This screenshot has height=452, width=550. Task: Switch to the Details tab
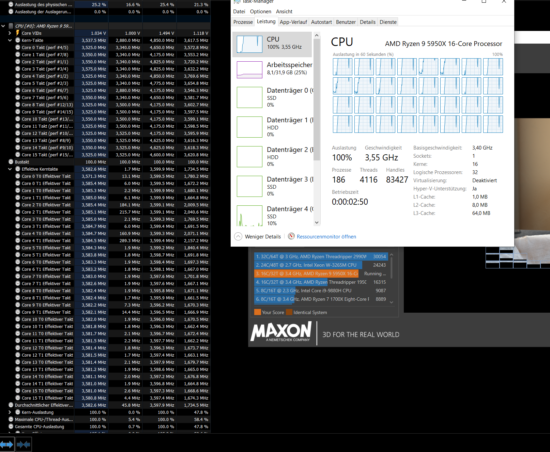tap(368, 22)
